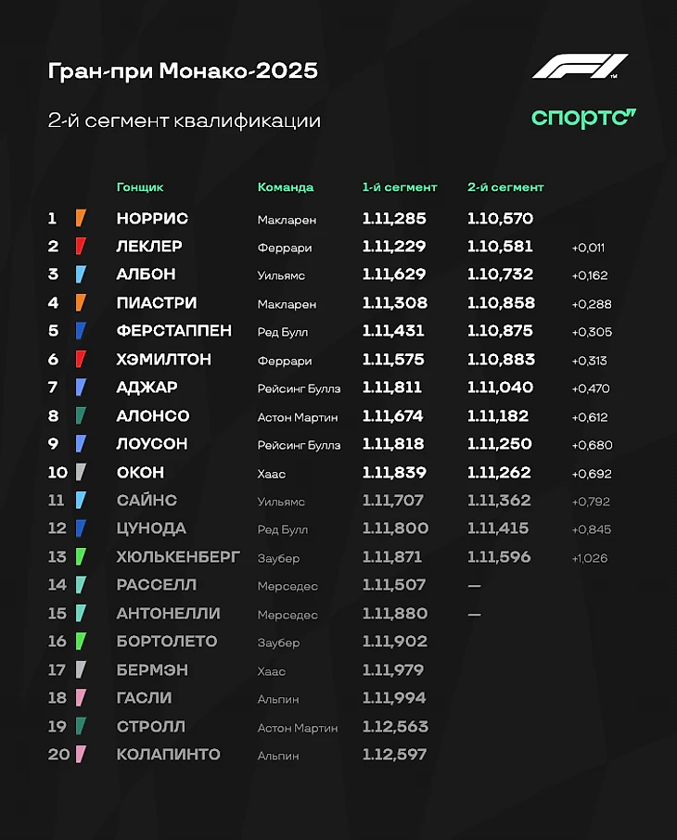This screenshot has height=840, width=677.
Task: Click the pink flag beside ГАСЛИ
Action: coord(81,697)
